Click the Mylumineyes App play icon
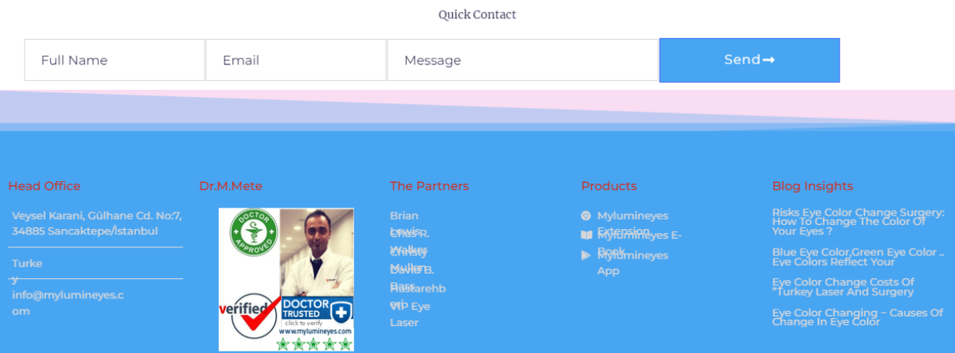This screenshot has height=353, width=955. point(586,255)
